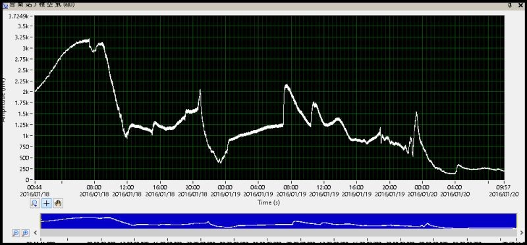Viewport: 527px width, 245px height.
Task: Select the crosshair cursor tool
Action: [x=46, y=203]
